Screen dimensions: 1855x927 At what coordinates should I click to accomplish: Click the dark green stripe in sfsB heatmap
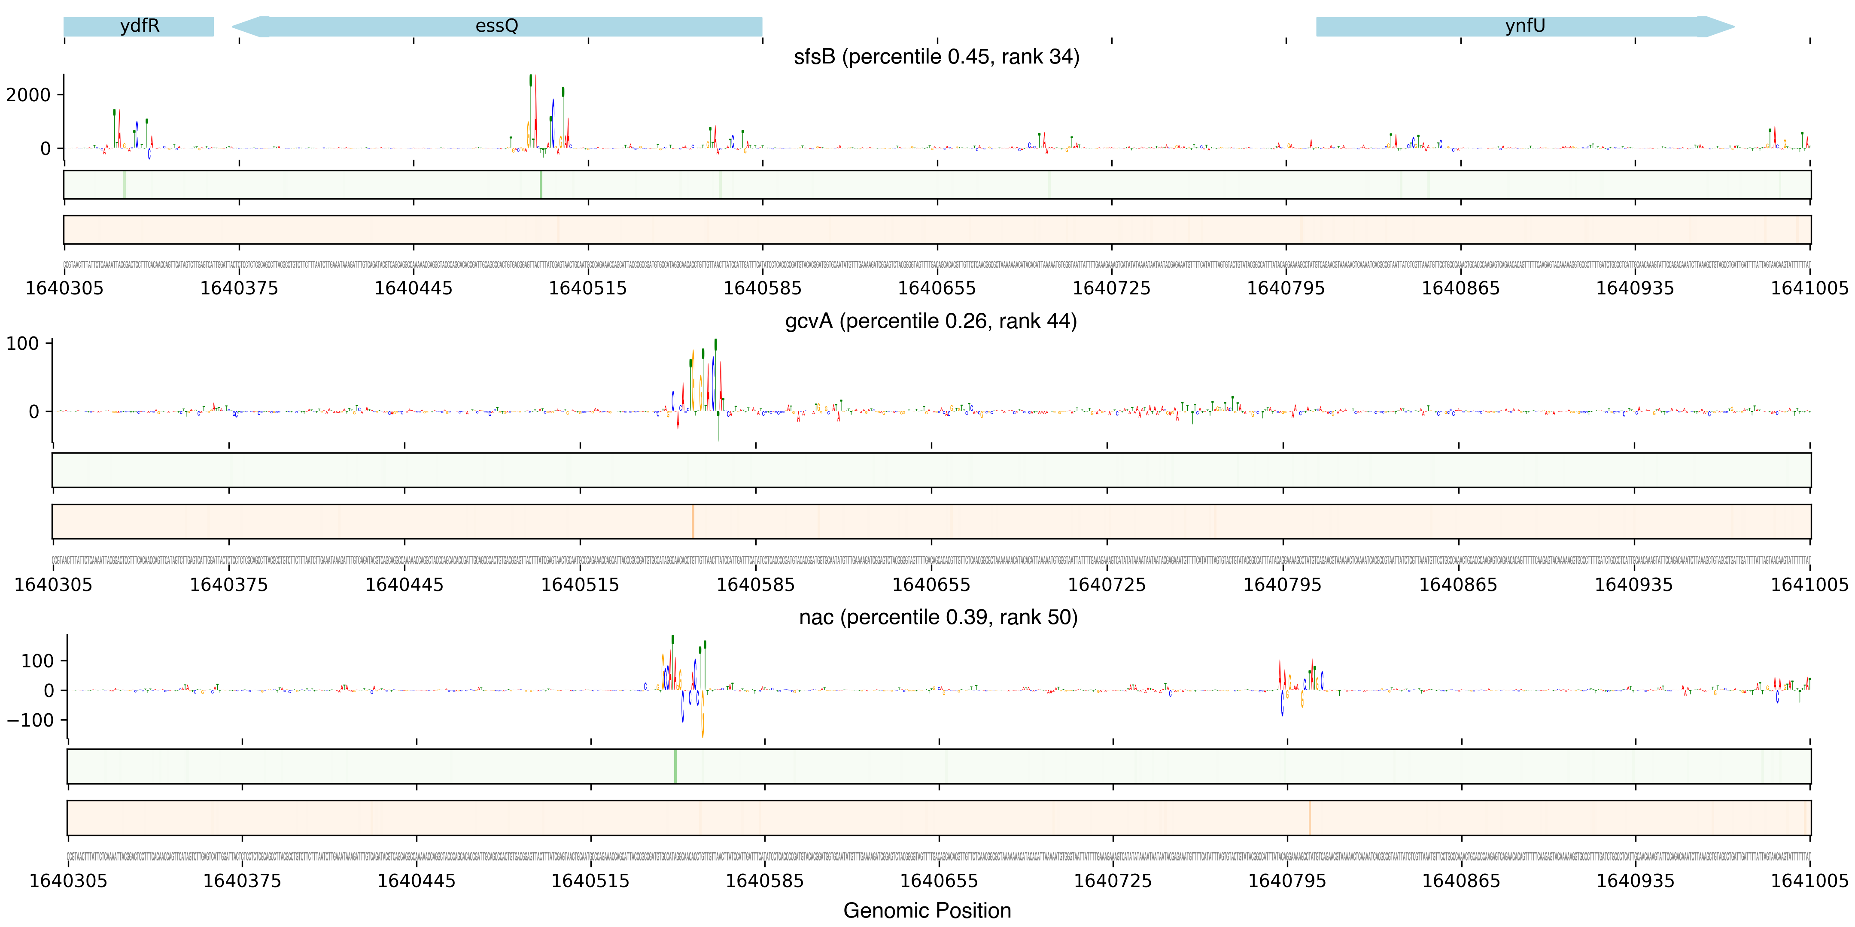pos(541,185)
